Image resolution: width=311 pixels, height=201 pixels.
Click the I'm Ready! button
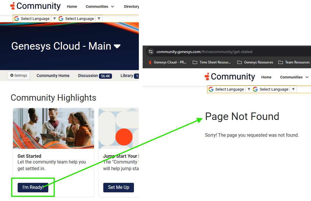coord(33,187)
